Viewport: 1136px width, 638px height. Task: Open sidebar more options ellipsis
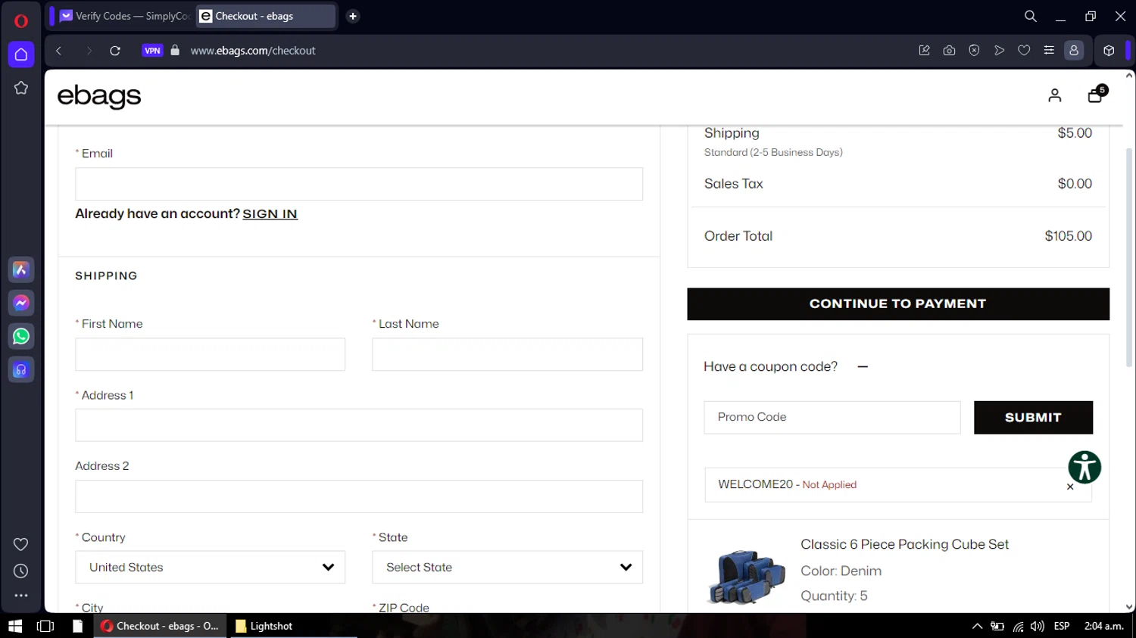pos(21,596)
